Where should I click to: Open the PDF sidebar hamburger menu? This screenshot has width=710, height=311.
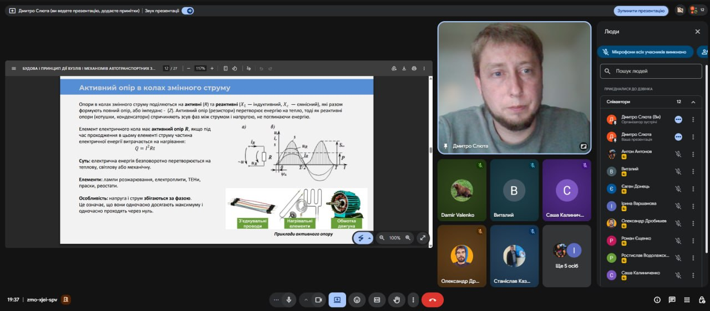[14, 68]
